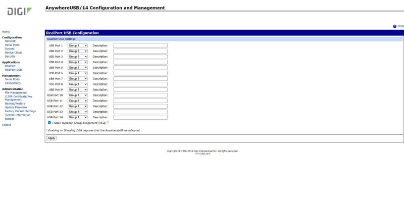The width and height of the screenshot is (404, 198).
Task: Open the group dropdown for USB Port 9
Action: [78, 90]
